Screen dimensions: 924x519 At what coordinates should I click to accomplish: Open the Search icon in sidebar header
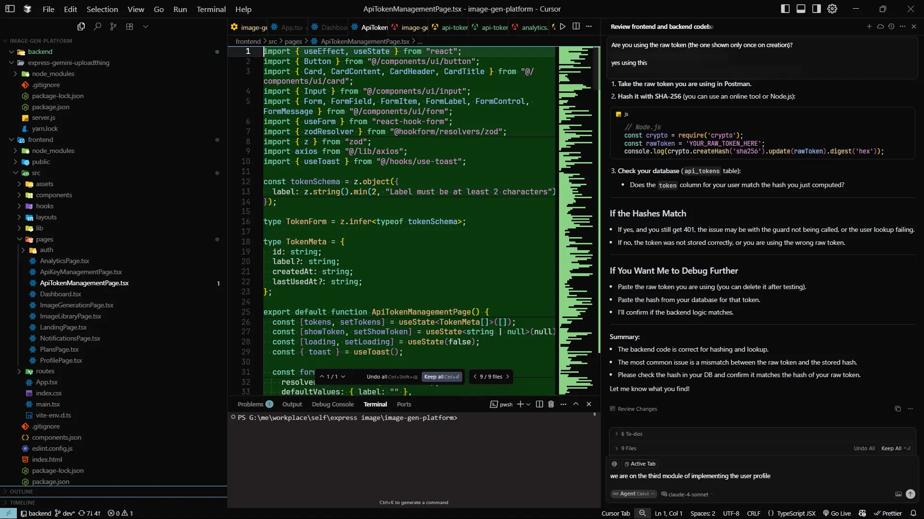point(97,26)
